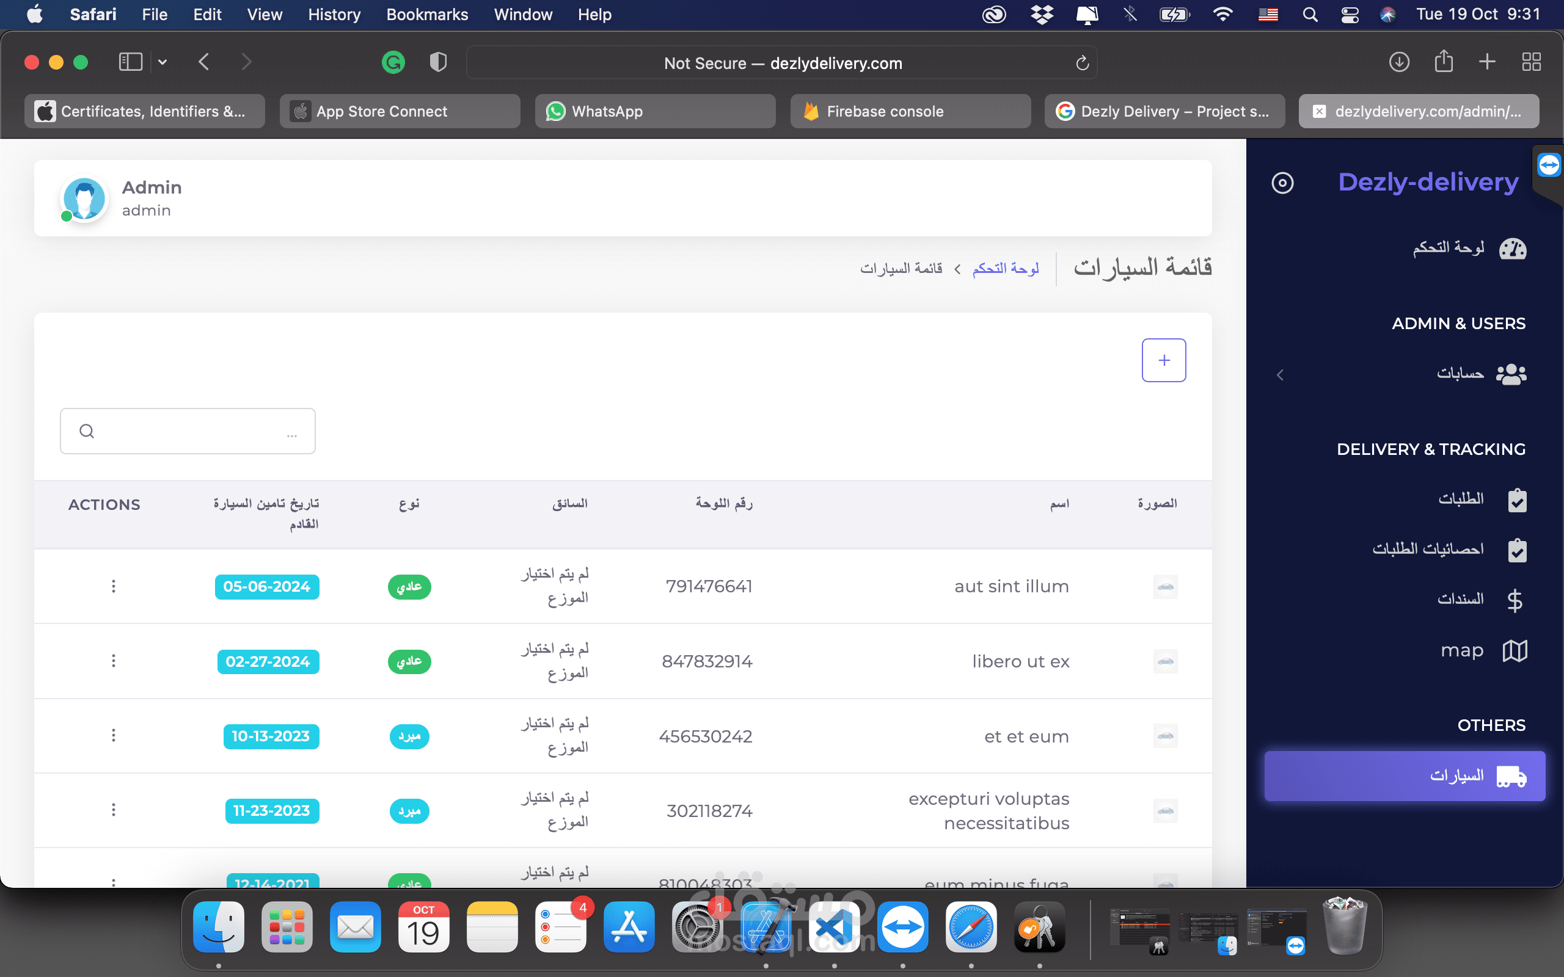
Task: Click the Grammarly extension icon in the toolbar
Action: point(393,62)
